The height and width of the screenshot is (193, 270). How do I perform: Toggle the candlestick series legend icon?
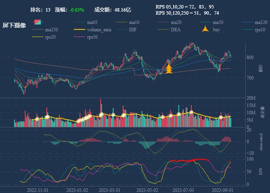click(x=38, y=22)
